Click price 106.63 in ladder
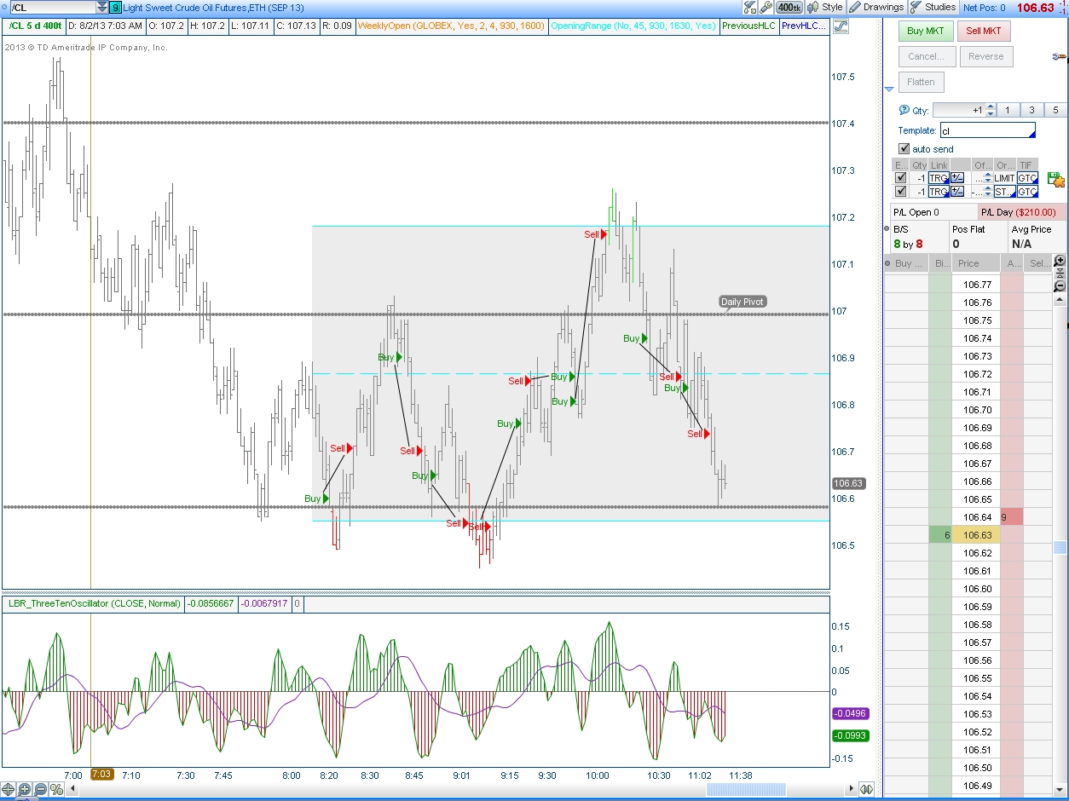The height and width of the screenshot is (801, 1069). point(977,535)
